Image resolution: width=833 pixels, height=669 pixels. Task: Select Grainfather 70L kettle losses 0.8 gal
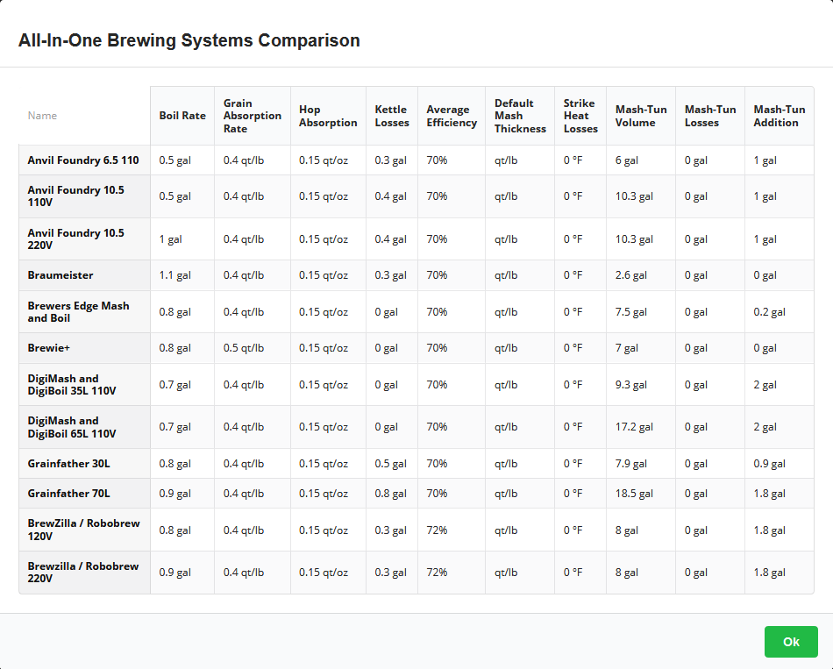[390, 493]
